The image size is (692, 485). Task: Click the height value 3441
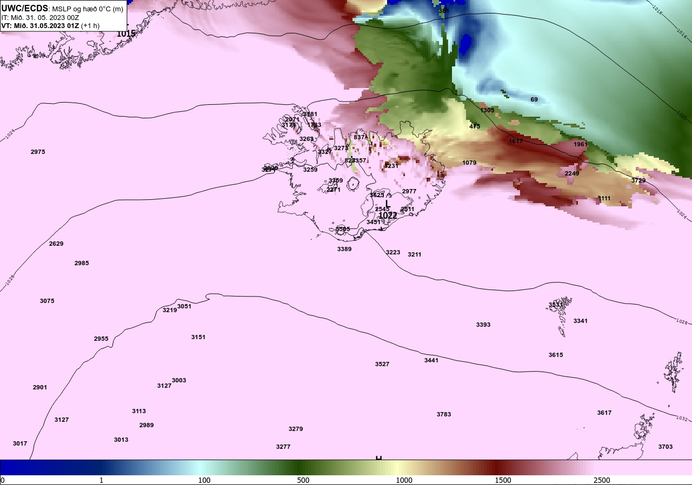point(431,360)
